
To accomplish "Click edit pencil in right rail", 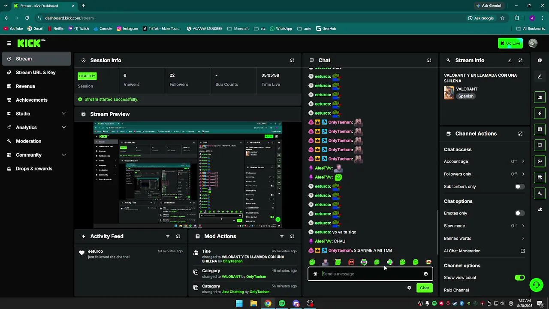I will coord(540,76).
